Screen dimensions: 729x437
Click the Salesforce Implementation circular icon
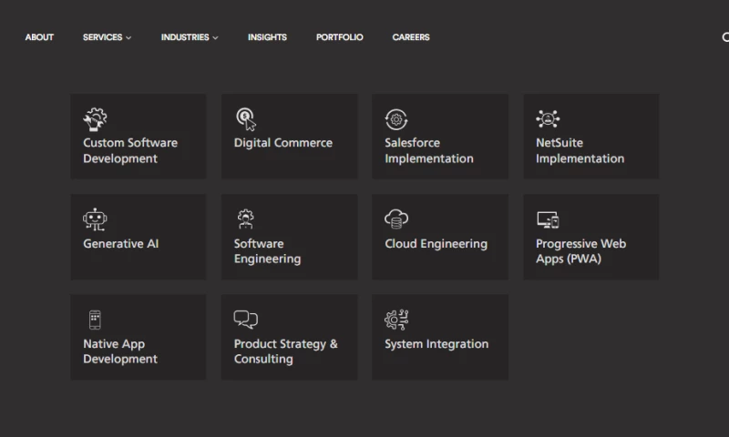click(396, 118)
